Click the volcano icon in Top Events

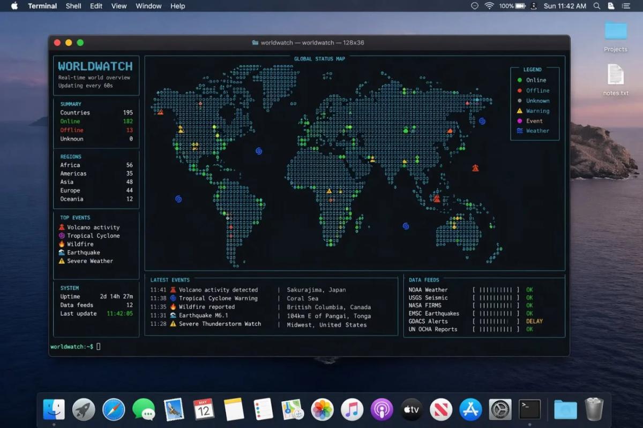tap(62, 227)
